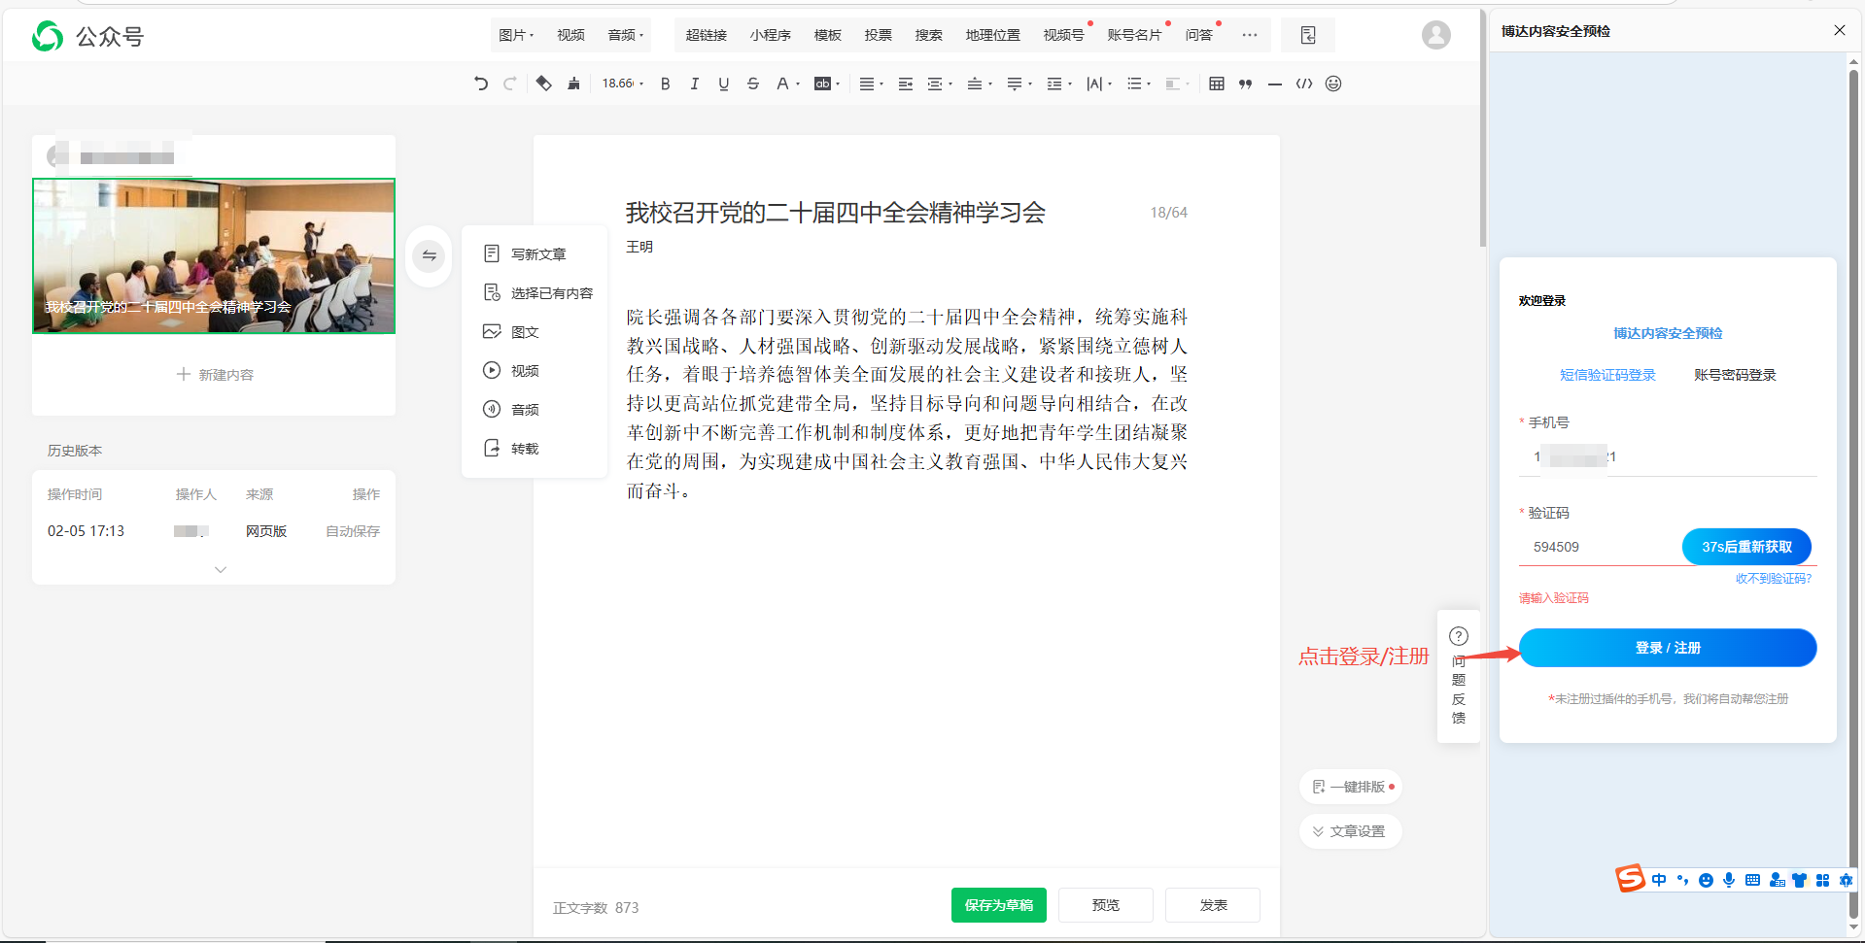This screenshot has height=943, width=1865.
Task: Expand the 图片 insert dropdown
Action: (516, 35)
